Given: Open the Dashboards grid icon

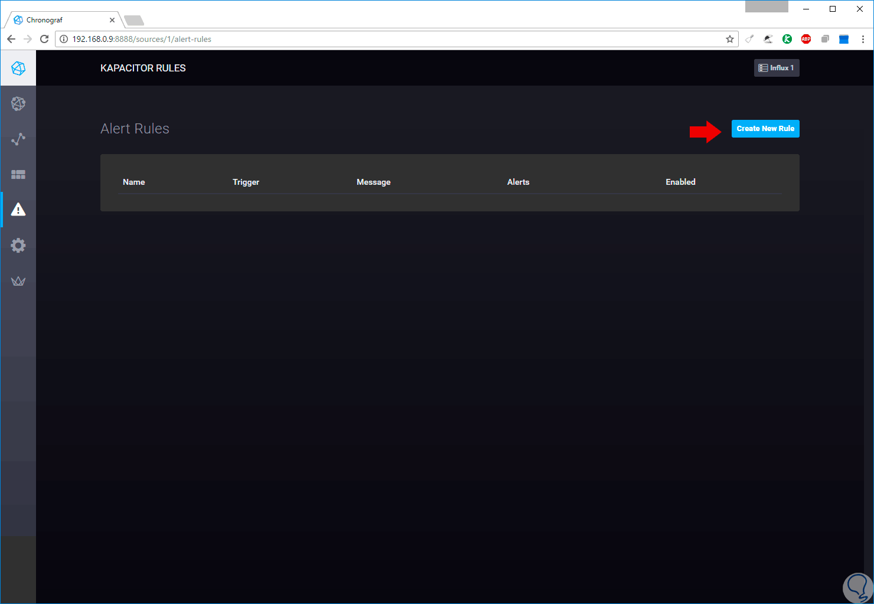Looking at the screenshot, I should 18,175.
